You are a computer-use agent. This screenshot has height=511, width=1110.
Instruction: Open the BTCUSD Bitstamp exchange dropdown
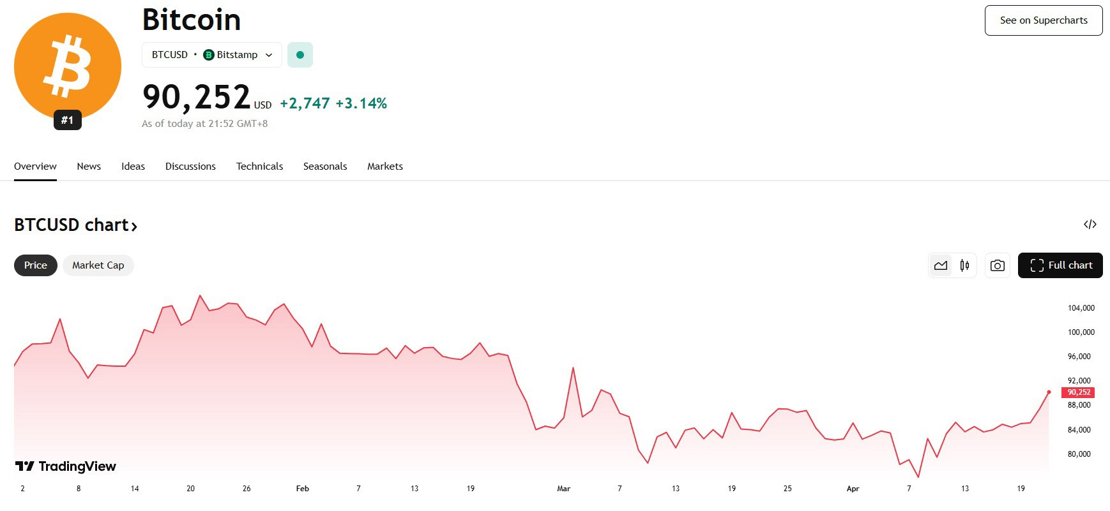(x=212, y=55)
